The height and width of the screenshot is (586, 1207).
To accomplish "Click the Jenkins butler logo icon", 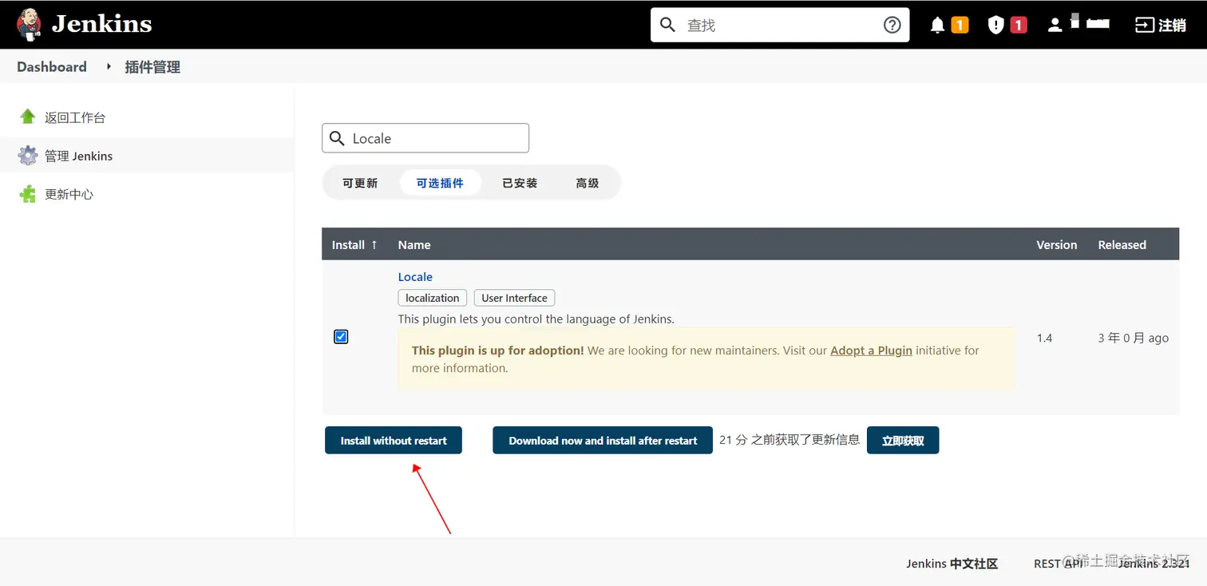I will [29, 25].
